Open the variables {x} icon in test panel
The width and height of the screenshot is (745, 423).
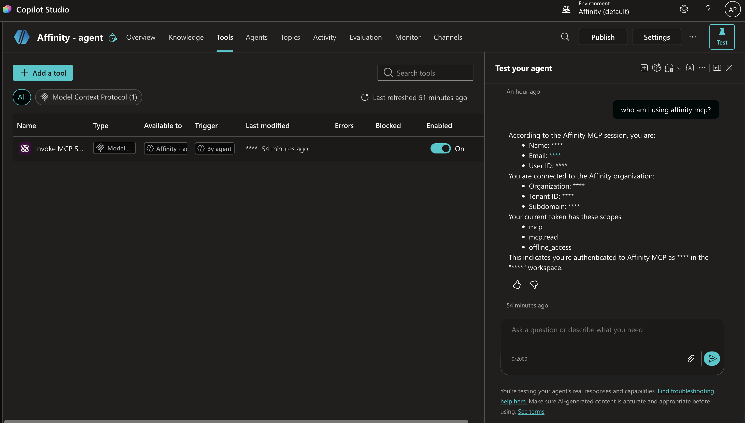pyautogui.click(x=690, y=68)
